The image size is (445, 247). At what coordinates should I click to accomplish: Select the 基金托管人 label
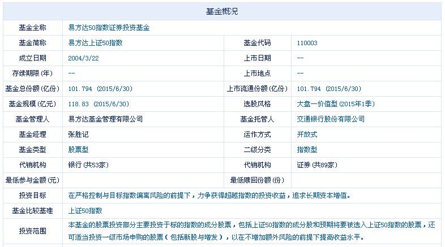pyautogui.click(x=257, y=119)
